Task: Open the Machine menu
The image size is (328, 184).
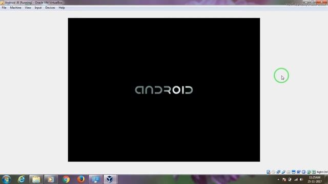Action: coord(16,8)
